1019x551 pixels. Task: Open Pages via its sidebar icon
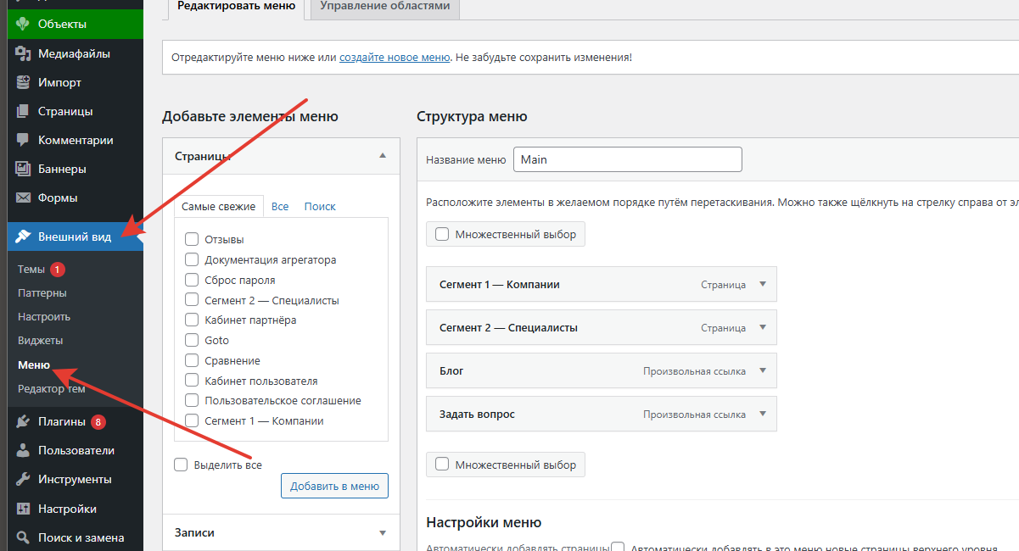pos(23,112)
